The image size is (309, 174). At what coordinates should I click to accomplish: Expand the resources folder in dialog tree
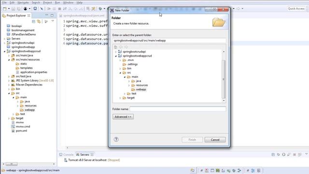[x=129, y=85]
